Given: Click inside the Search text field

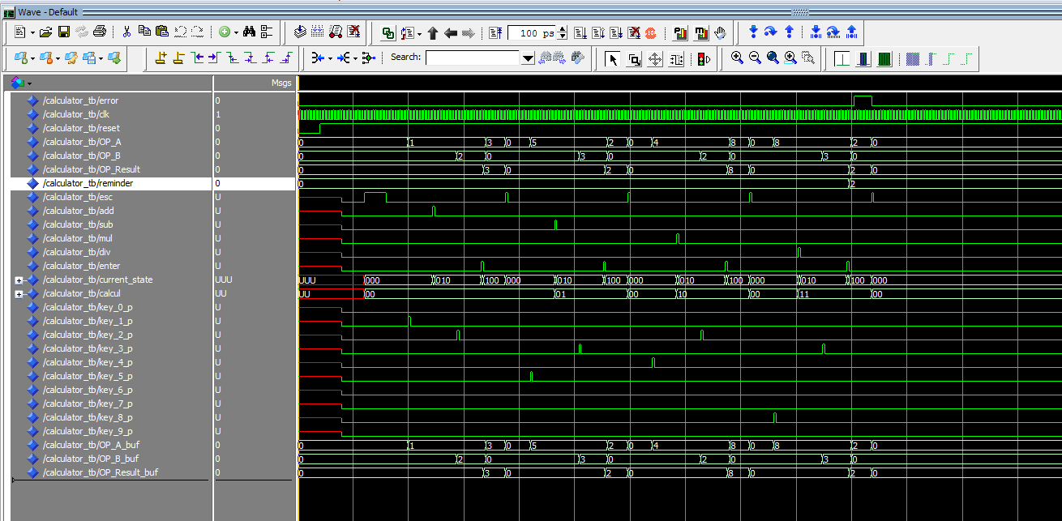Looking at the screenshot, I should (x=473, y=58).
